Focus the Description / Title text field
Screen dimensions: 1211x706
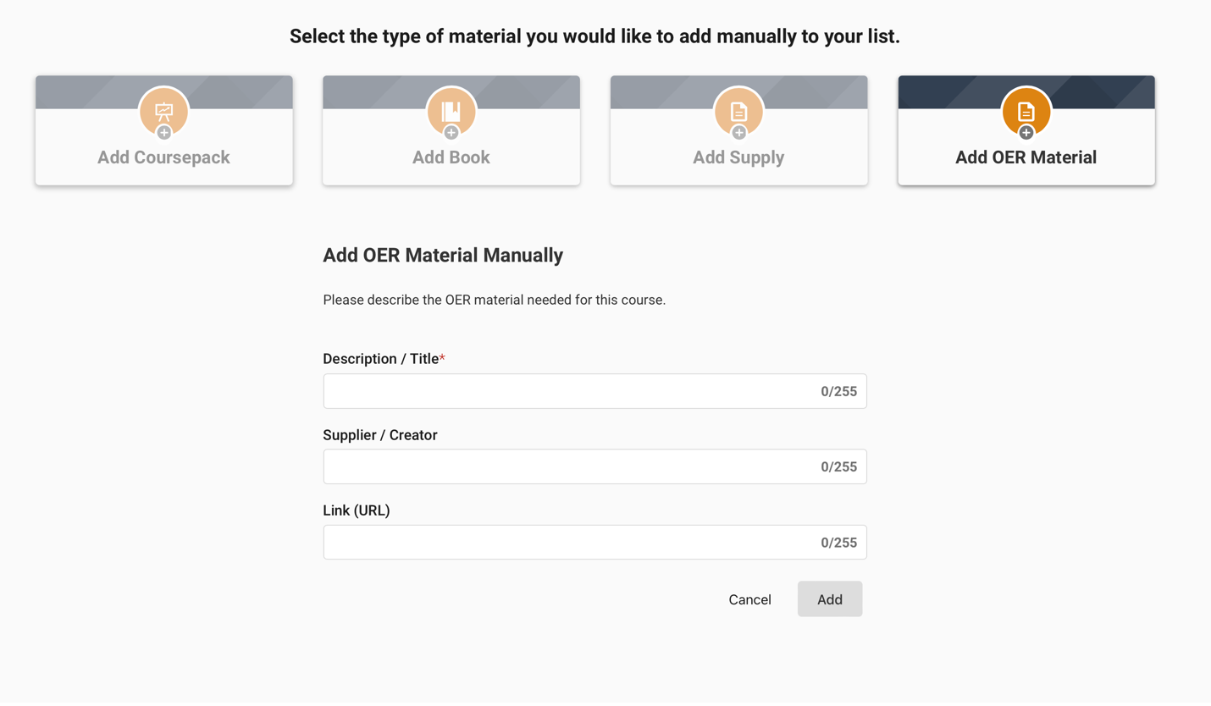(567, 391)
